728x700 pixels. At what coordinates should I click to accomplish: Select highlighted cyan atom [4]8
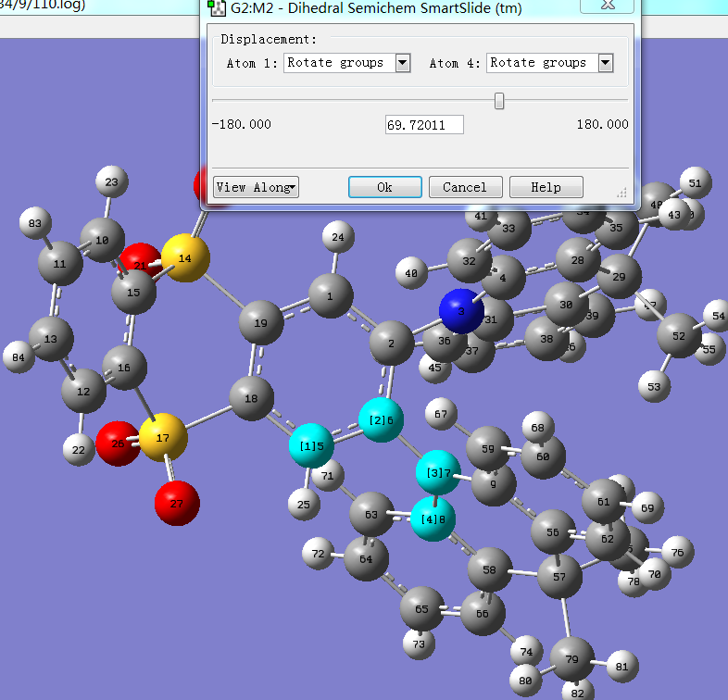[433, 519]
